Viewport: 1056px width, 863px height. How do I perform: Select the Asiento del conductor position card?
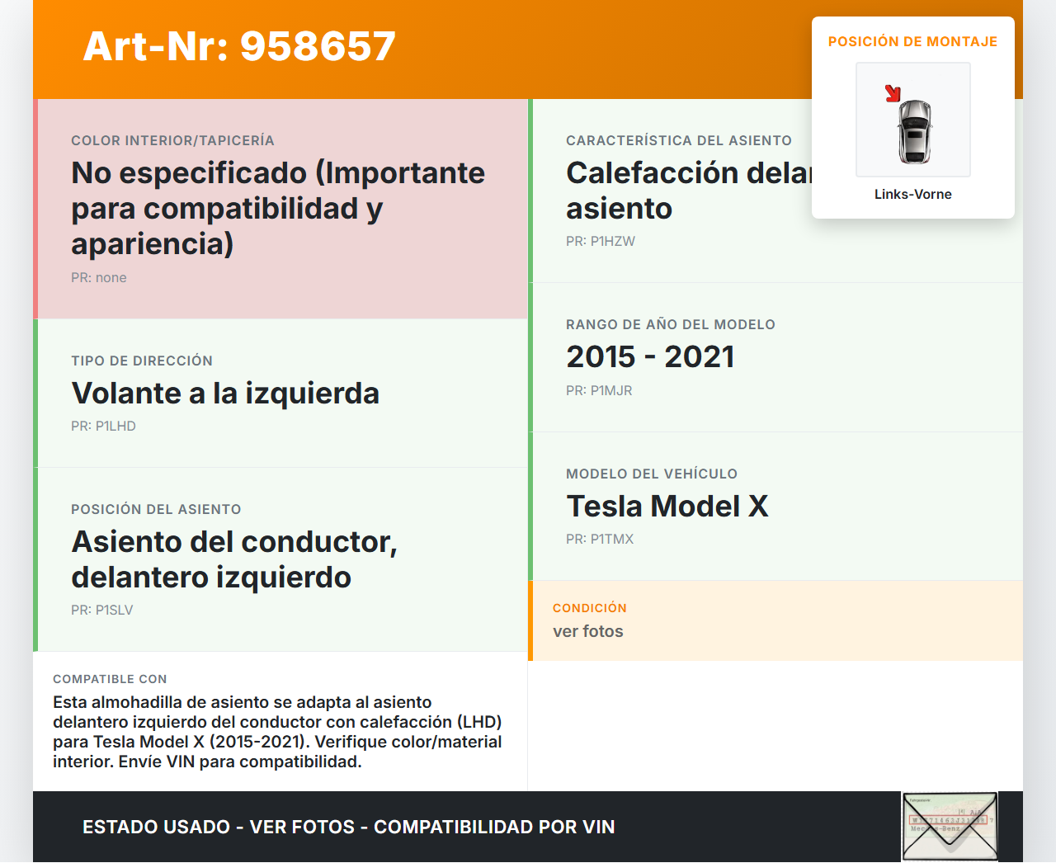tap(280, 559)
